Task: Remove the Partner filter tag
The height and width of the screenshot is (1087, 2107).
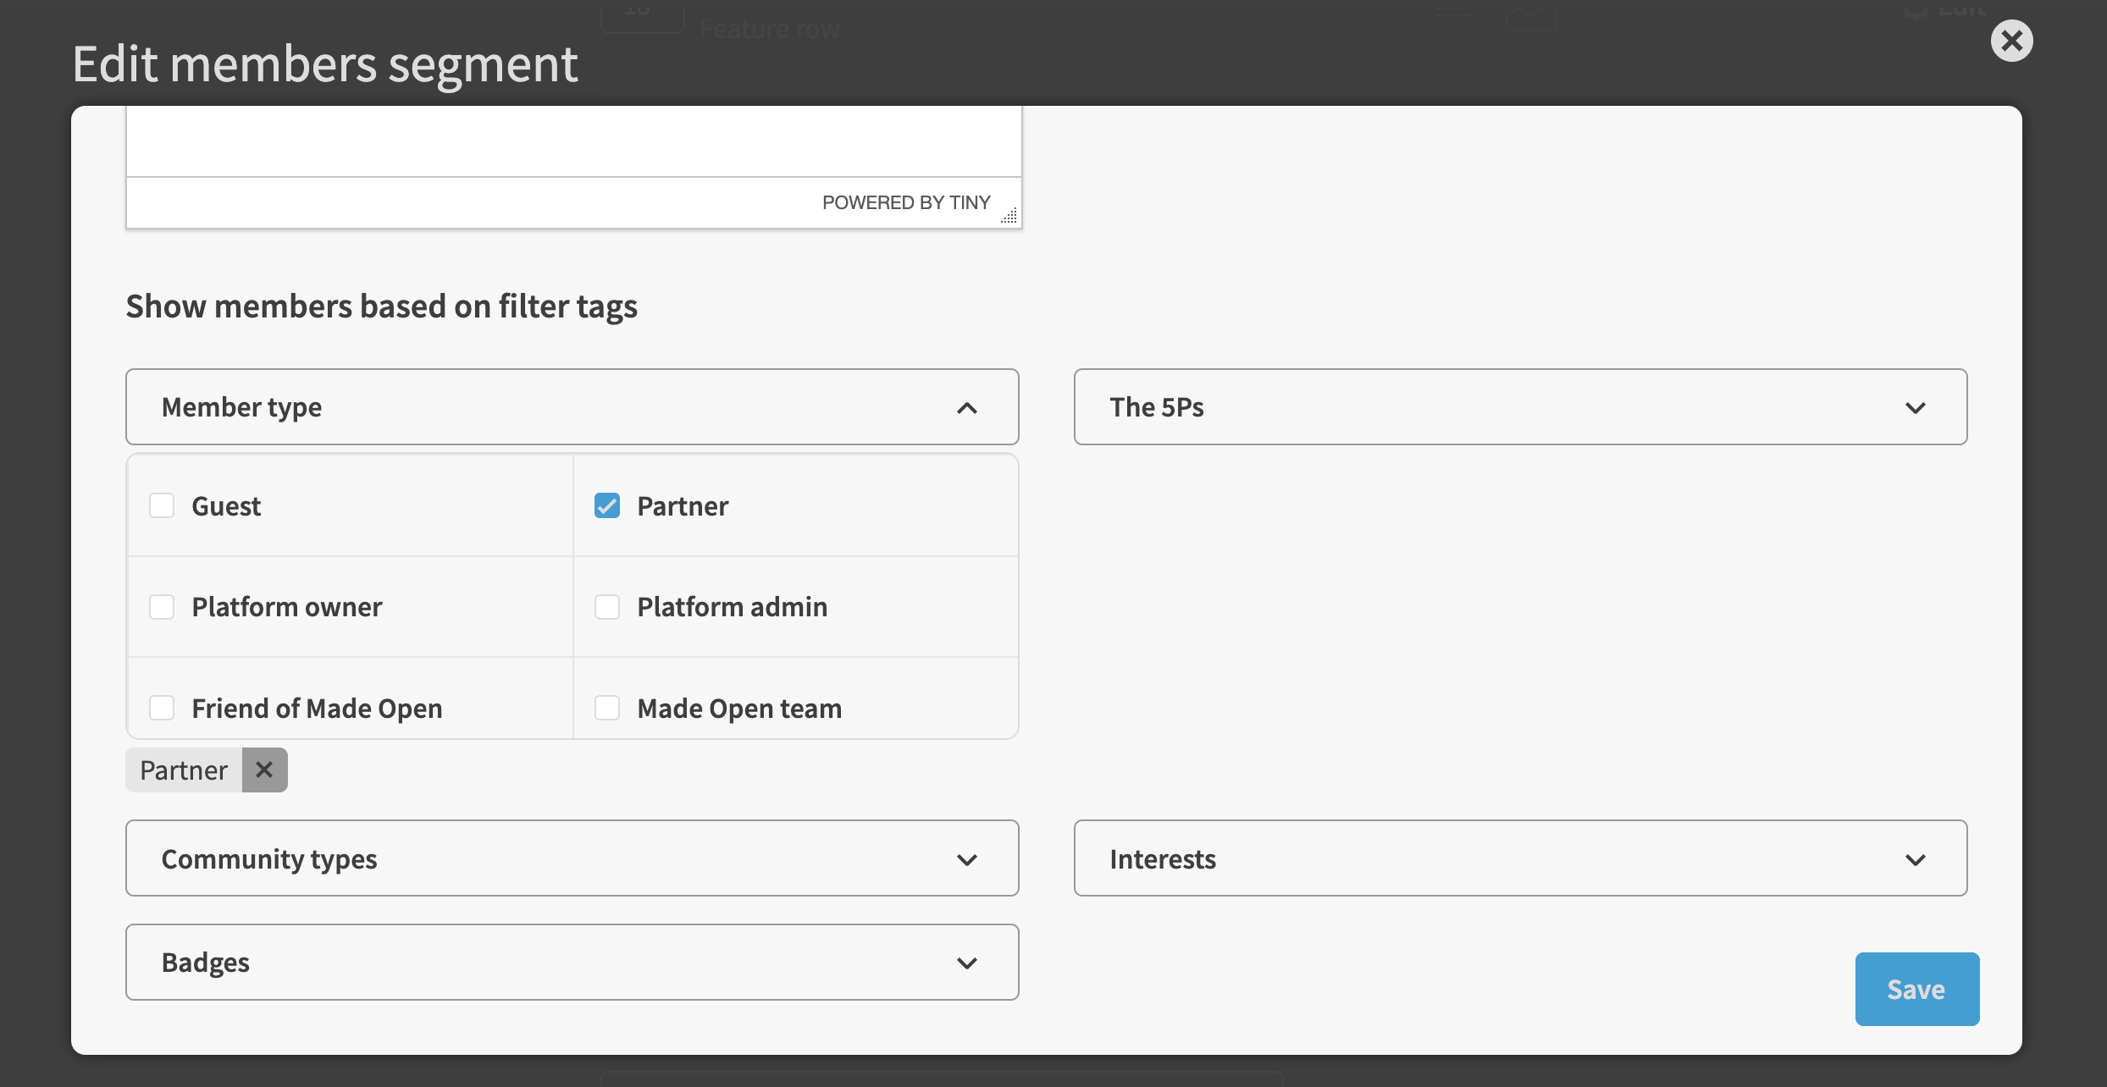Action: 263,770
